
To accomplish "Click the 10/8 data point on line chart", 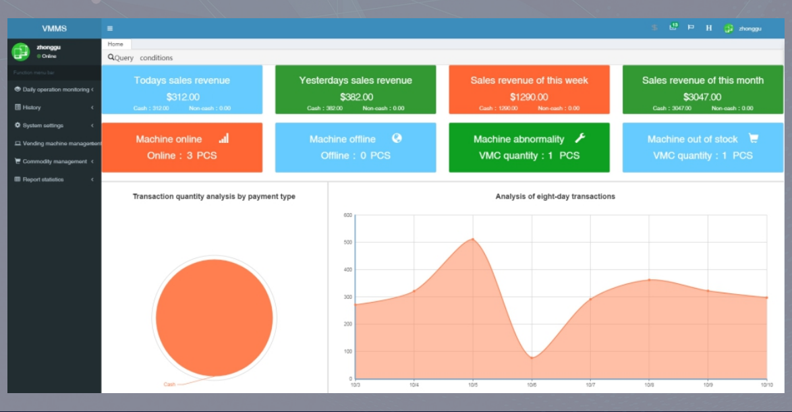I will (649, 280).
